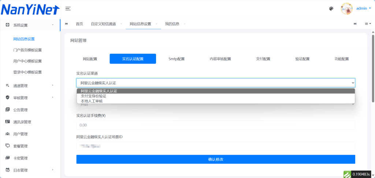The image size is (375, 178).
Task: Switch to the 我的信息 tab
Action: (x=172, y=24)
